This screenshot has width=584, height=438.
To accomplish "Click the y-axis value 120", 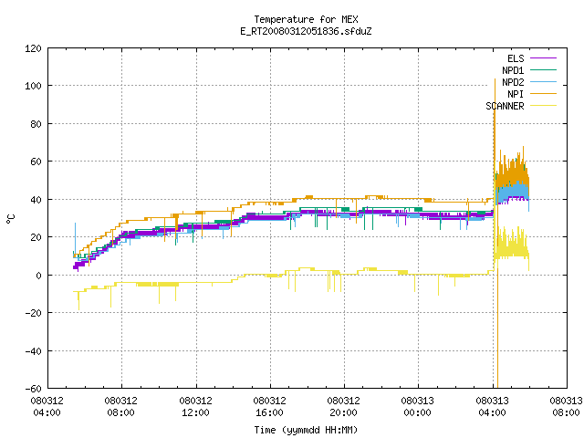I will click(33, 48).
